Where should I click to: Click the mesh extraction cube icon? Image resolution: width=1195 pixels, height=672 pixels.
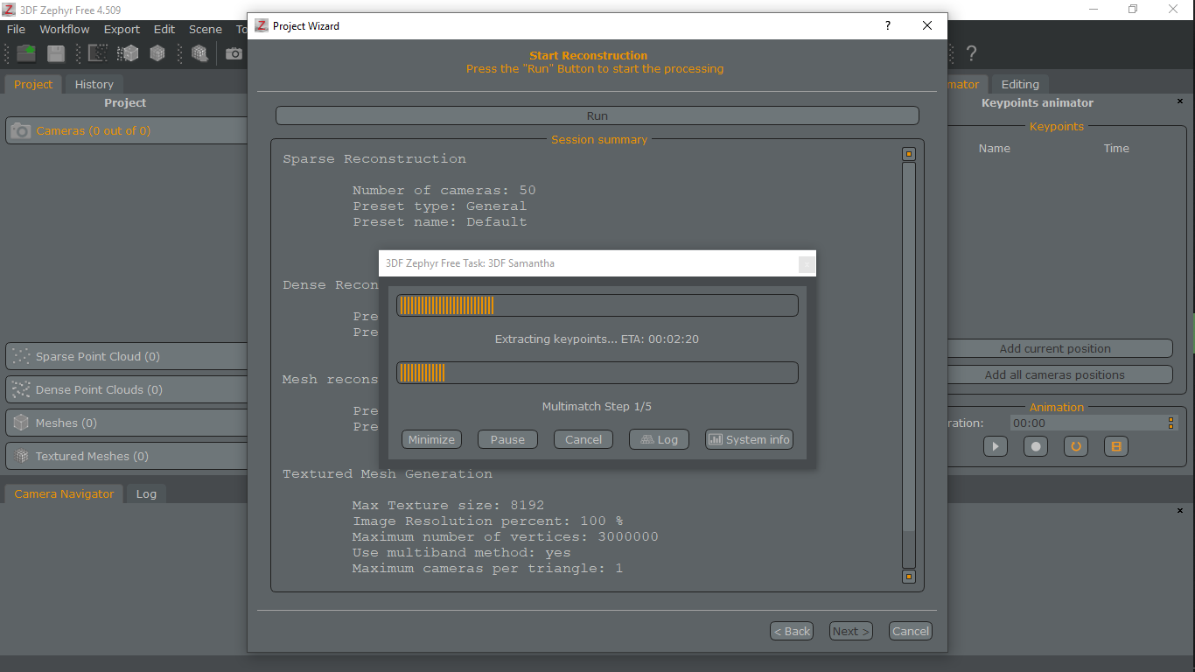(x=157, y=53)
